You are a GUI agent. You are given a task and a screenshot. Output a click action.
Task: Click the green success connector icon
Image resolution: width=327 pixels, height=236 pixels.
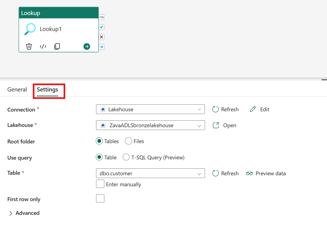tap(101, 27)
